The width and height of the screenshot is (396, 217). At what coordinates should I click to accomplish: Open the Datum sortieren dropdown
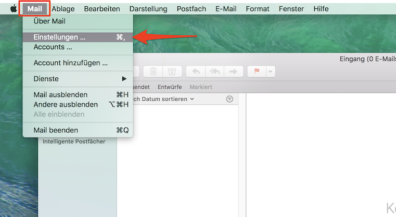(x=163, y=99)
